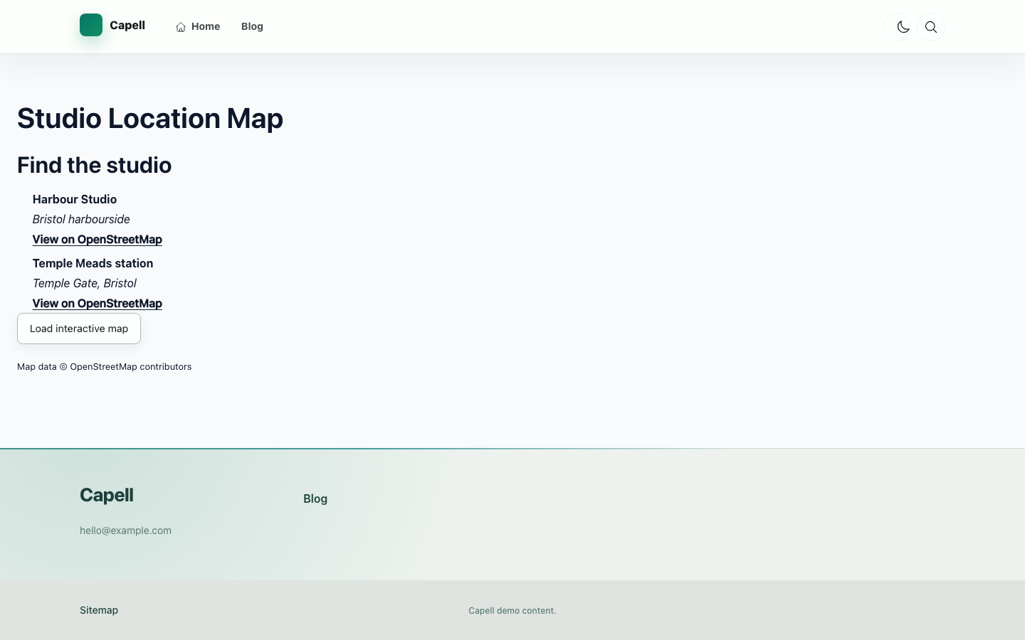
Task: Toggle dark mode with moon icon
Action: (903, 27)
